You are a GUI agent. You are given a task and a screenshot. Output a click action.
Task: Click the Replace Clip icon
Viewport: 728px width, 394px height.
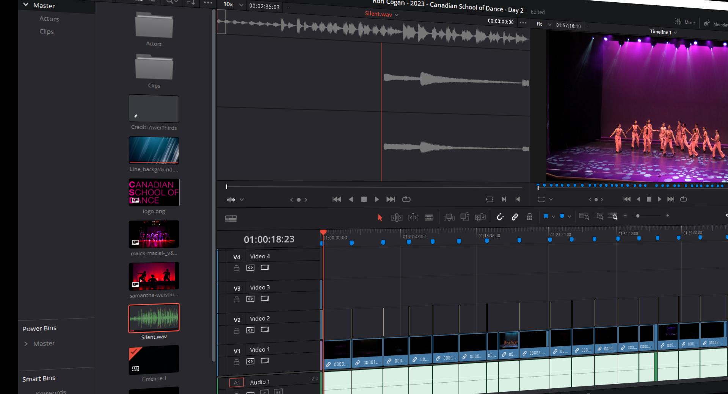tap(480, 217)
